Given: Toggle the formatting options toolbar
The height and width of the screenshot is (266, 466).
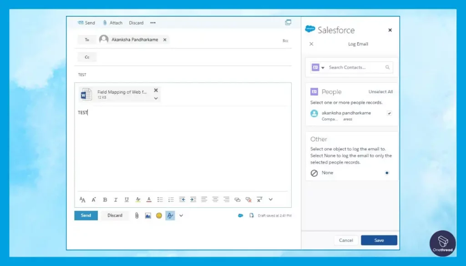Looking at the screenshot, I should point(170,216).
